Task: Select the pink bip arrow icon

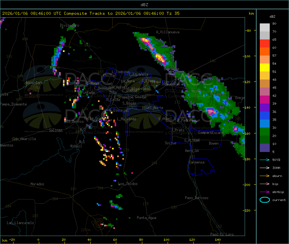Action: coord(265,184)
